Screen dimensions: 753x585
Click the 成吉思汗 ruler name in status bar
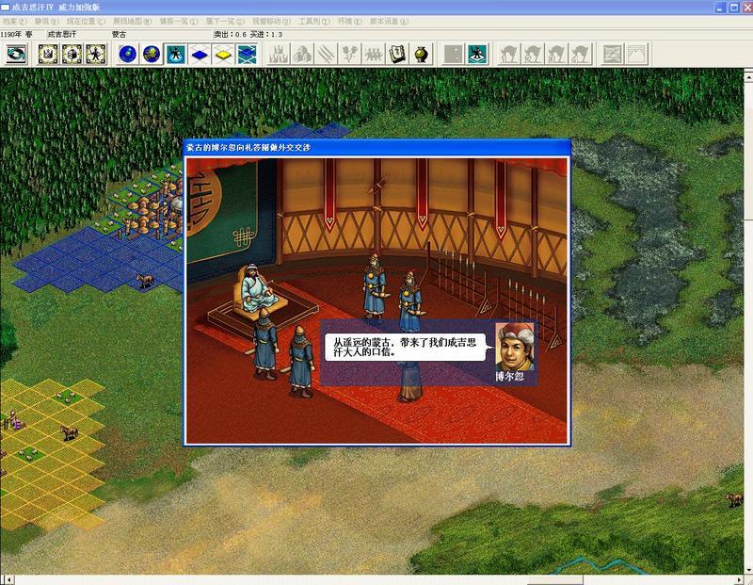coord(61,34)
